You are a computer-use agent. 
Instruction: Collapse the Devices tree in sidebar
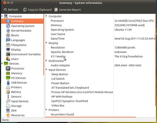(2, 64)
